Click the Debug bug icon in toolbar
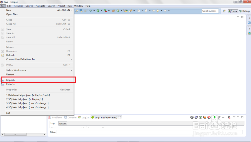Image resolution: width=251 pixels, height=142 pixels. pos(91,11)
